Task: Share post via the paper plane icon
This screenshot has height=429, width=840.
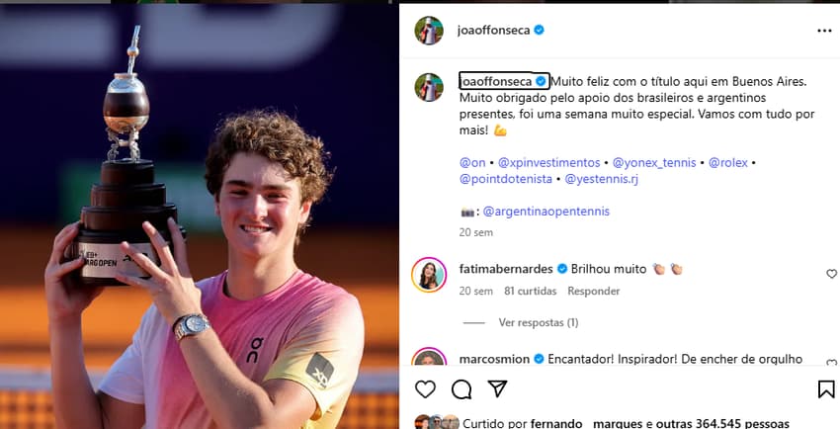Action: 497,388
